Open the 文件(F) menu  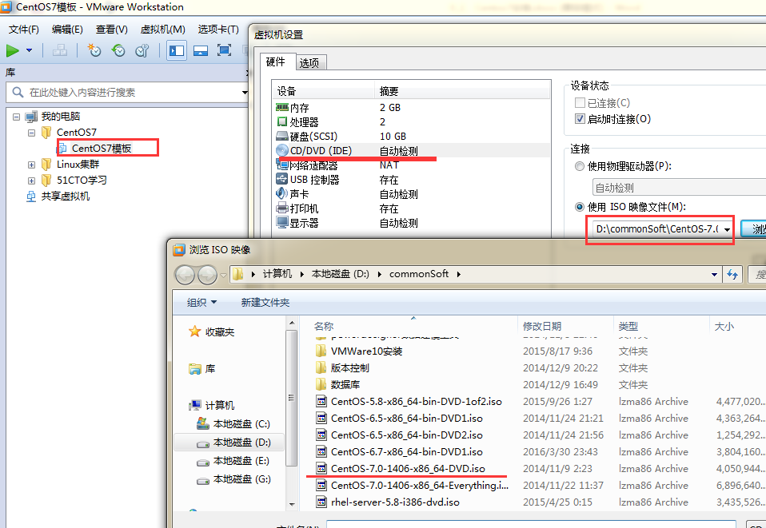23,30
